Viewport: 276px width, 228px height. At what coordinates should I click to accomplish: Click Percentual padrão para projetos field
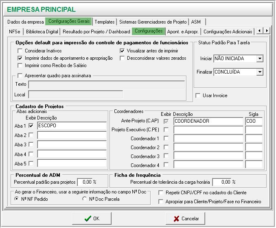tap(85, 182)
